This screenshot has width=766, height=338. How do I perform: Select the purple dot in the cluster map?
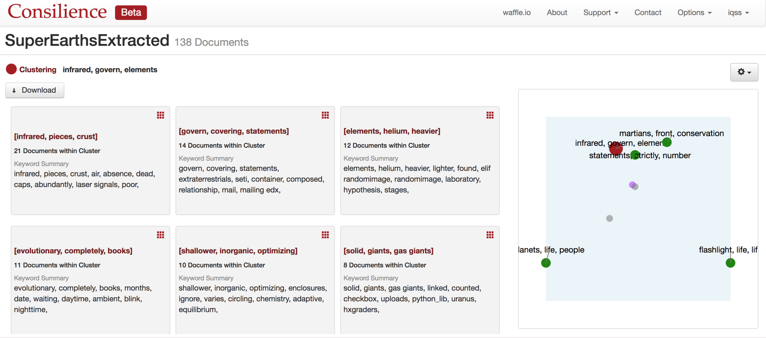(631, 184)
